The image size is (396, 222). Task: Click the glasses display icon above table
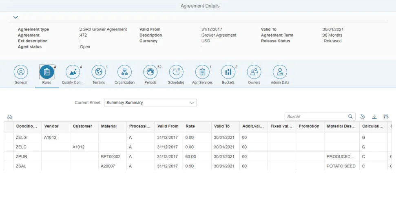point(10,117)
